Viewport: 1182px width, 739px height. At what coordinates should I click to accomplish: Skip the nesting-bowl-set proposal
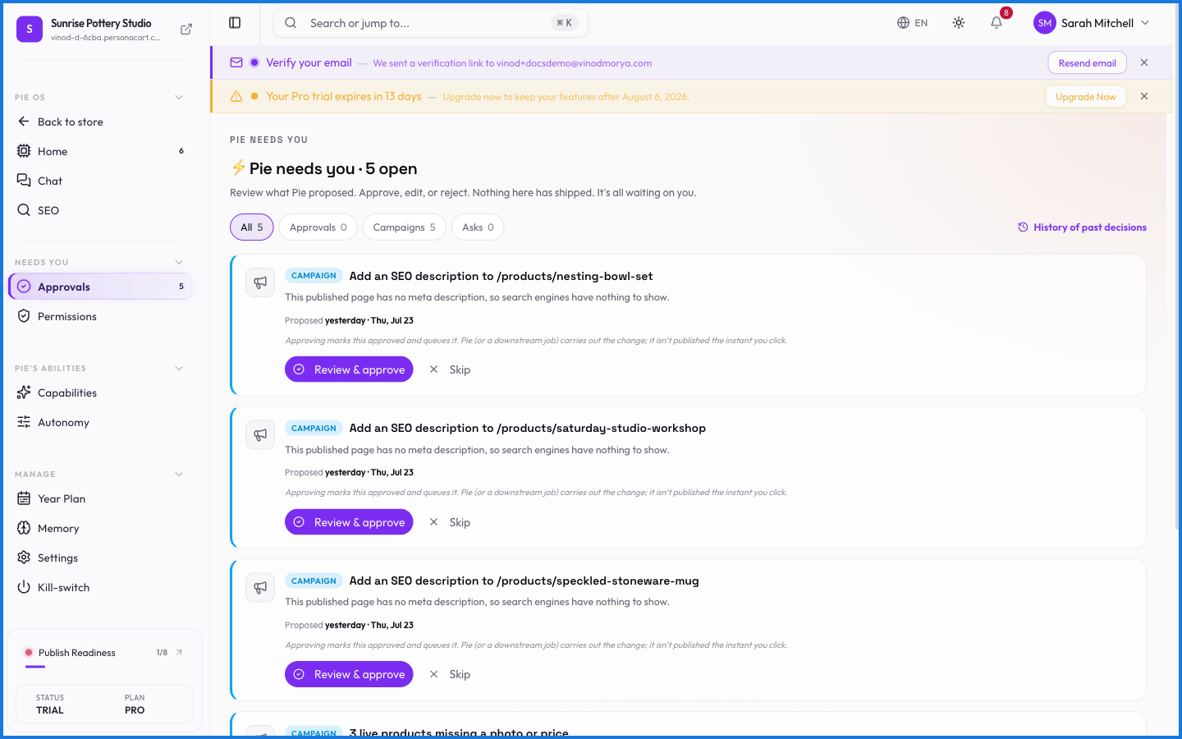point(450,369)
